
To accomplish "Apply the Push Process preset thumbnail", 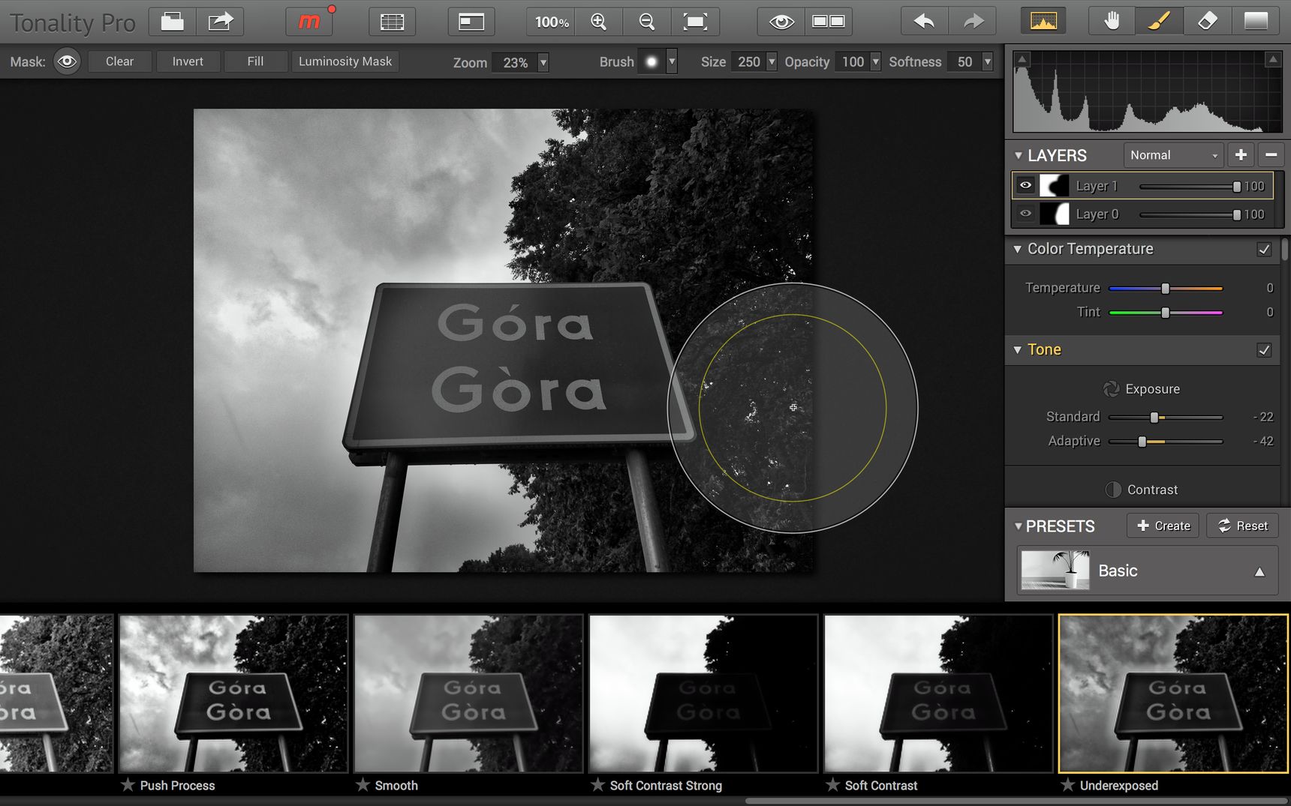I will pyautogui.click(x=233, y=694).
